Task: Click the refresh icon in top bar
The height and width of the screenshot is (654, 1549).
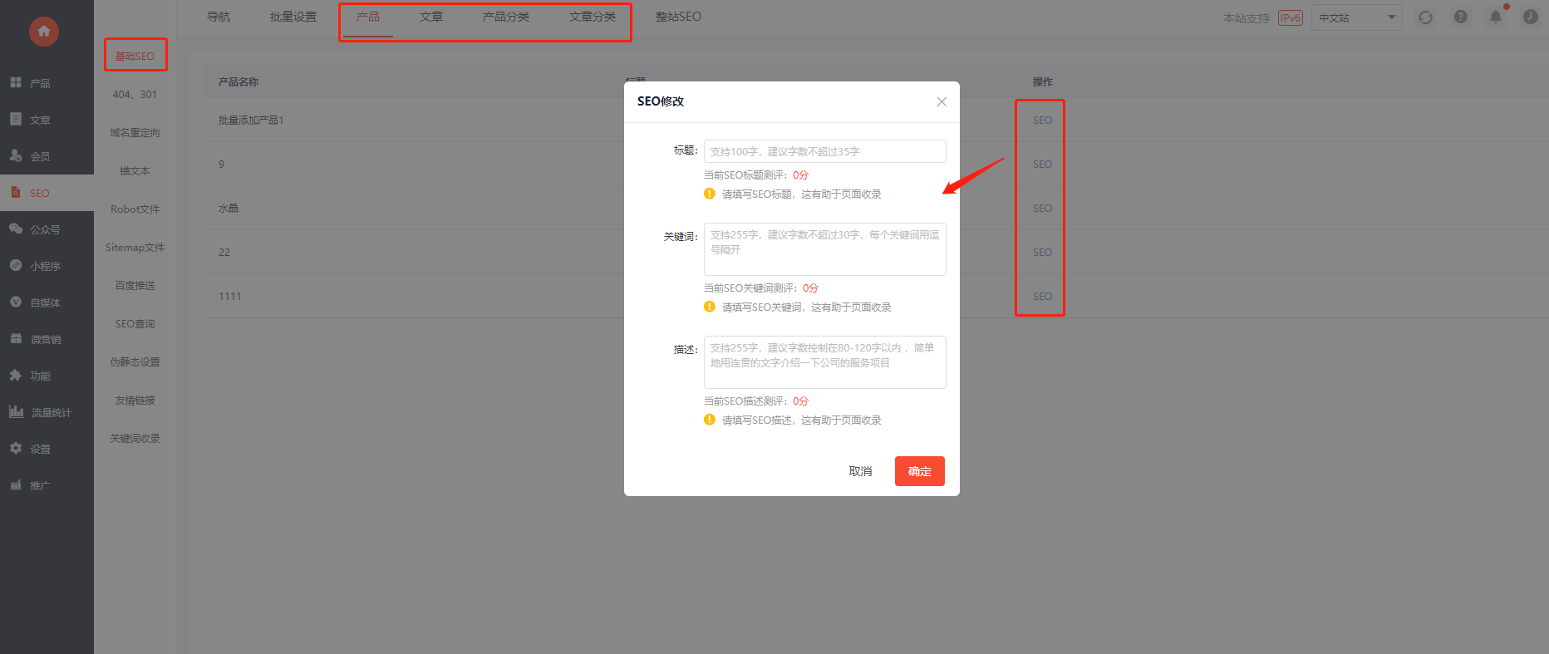Action: (1426, 17)
